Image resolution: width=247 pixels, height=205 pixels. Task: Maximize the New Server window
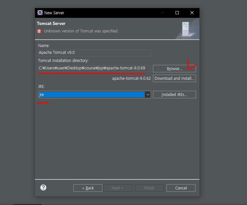177,13
